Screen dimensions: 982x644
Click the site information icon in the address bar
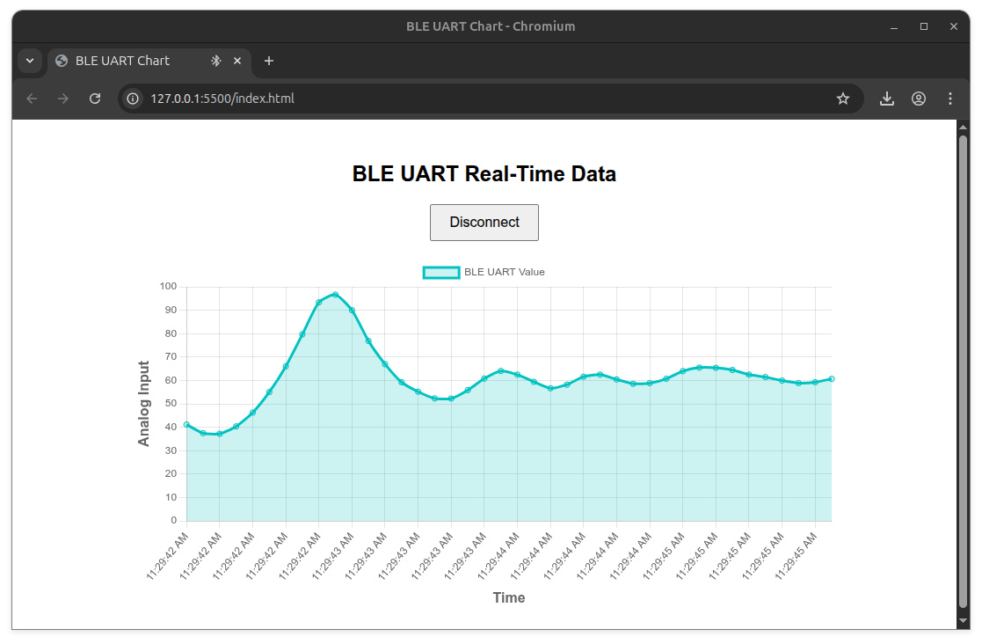click(133, 99)
